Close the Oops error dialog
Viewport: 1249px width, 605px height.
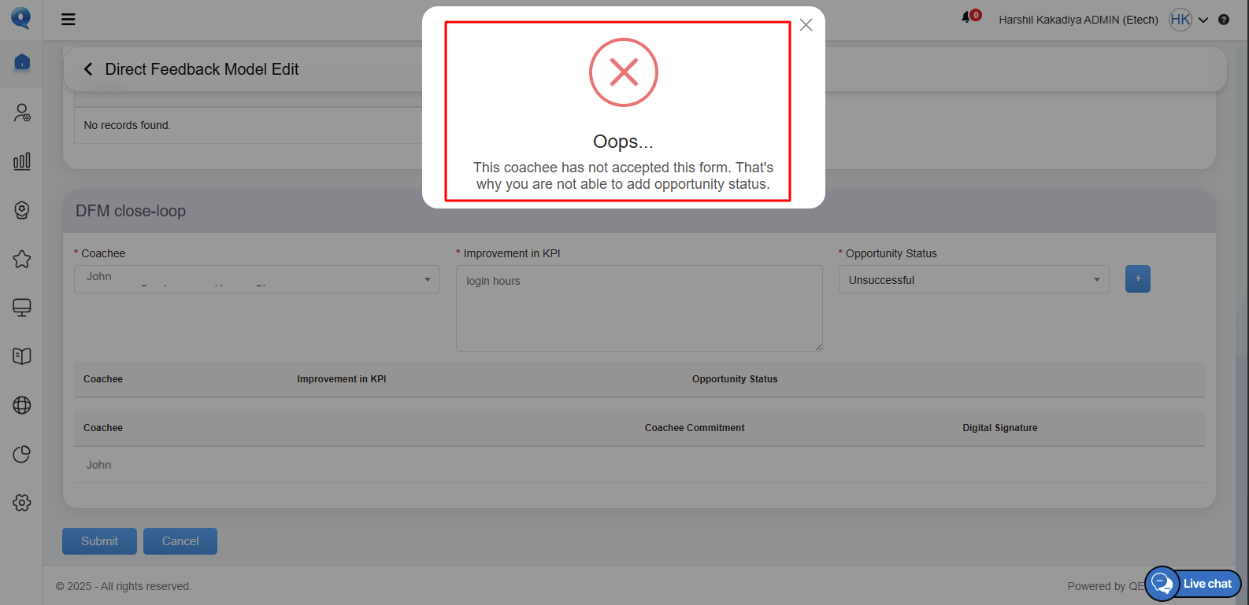(x=806, y=25)
